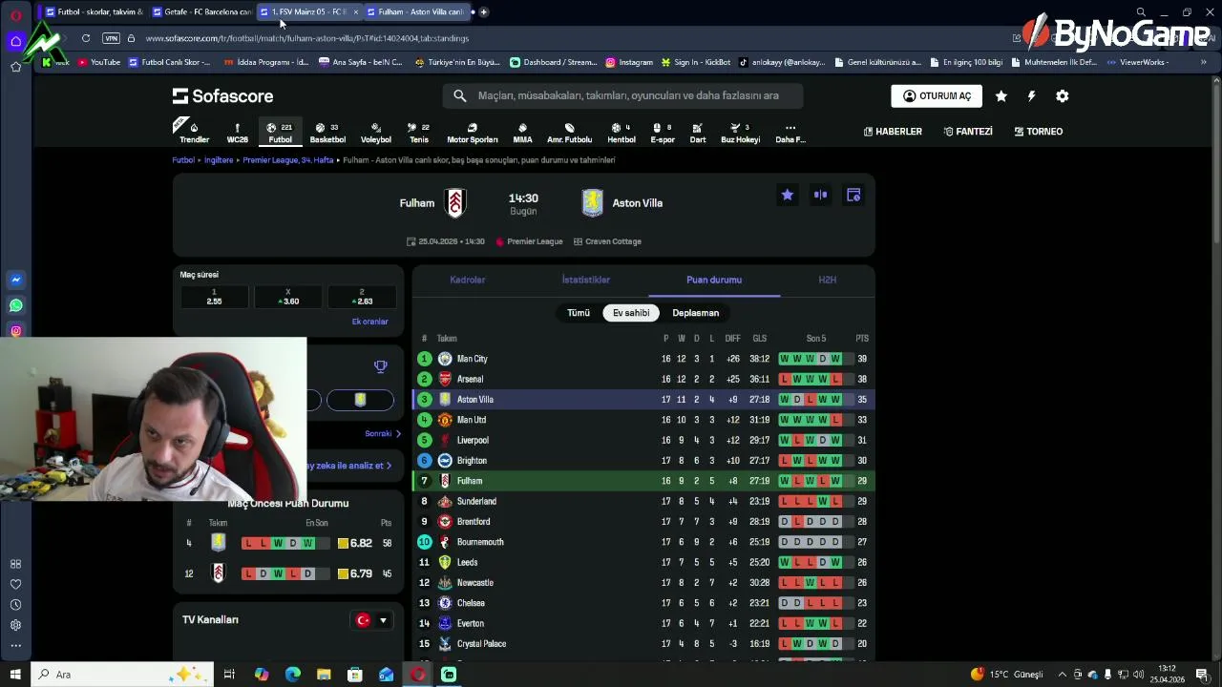
Task: Open Man City row in standings
Action: click(643, 359)
